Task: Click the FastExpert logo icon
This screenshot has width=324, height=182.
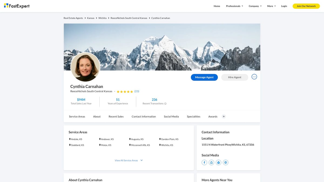Action: (x=6, y=6)
